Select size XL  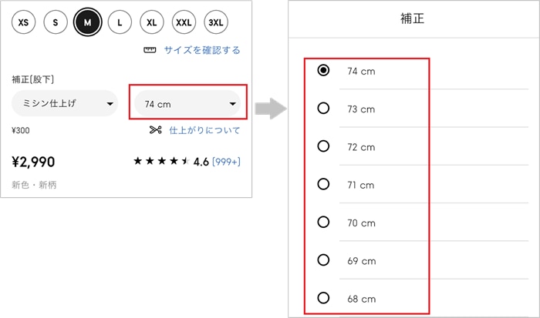tap(151, 22)
